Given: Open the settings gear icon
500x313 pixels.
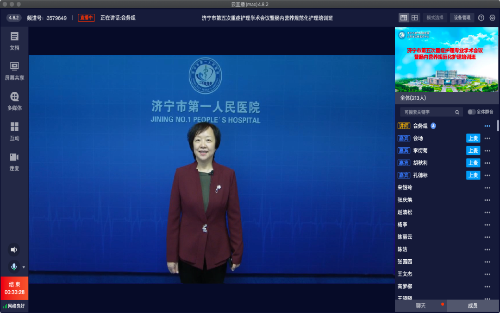Looking at the screenshot, I should 492,18.
